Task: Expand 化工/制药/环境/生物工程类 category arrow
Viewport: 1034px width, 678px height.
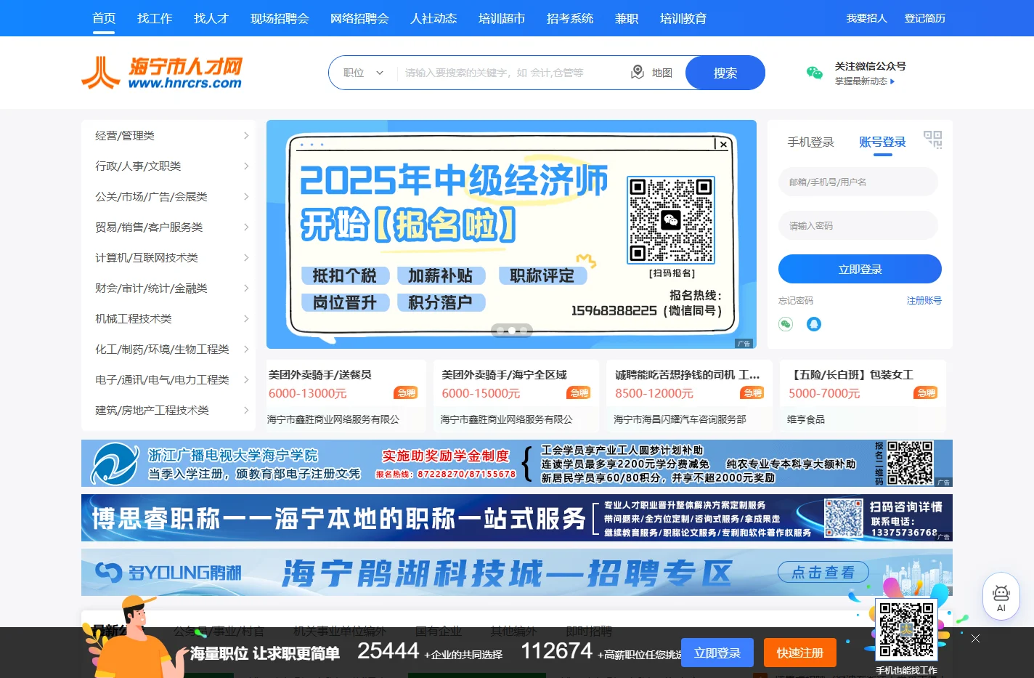Action: [x=246, y=350]
